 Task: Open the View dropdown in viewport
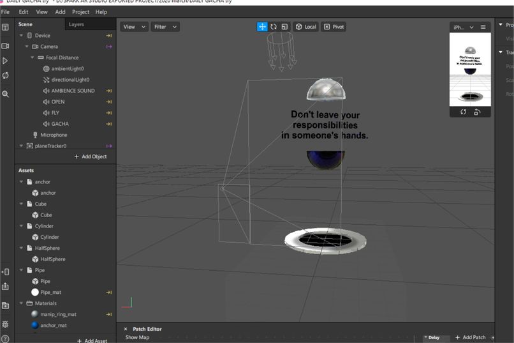[134, 27]
